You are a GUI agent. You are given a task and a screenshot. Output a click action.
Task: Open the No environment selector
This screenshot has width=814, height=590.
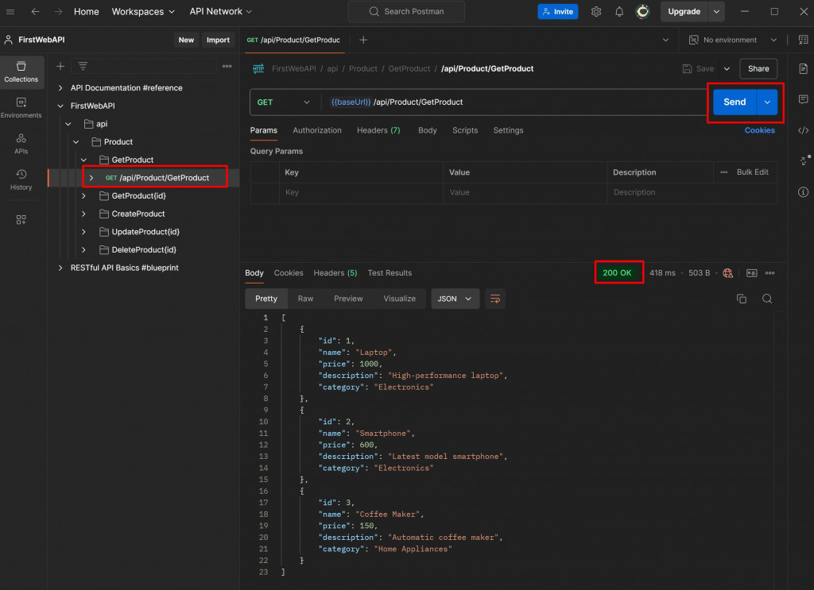(733, 40)
